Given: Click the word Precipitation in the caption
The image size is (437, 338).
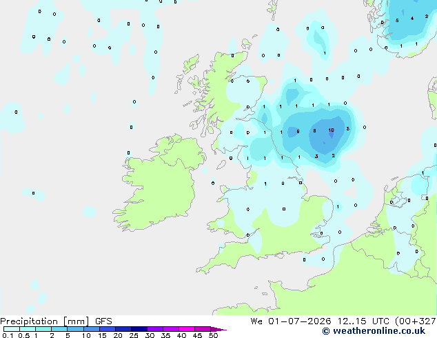Looking at the screenshot, I should 29,321.
